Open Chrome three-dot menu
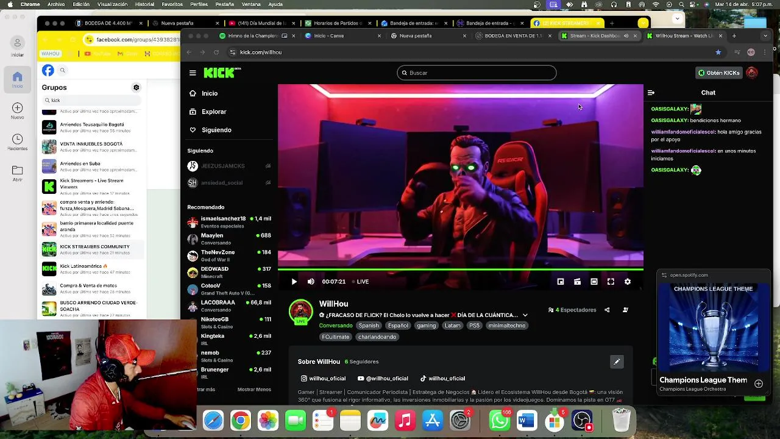780x439 pixels. [765, 52]
